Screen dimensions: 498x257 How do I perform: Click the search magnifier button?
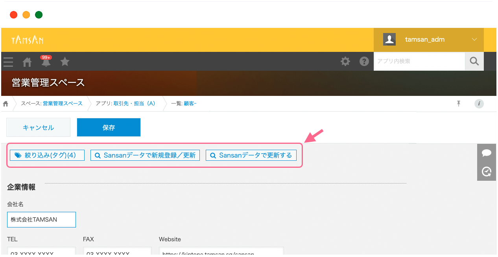pos(474,61)
